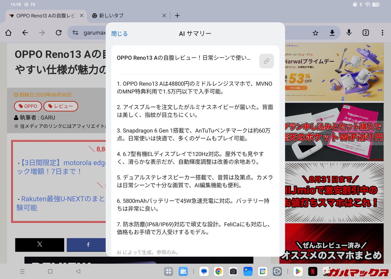
Task: Launch Chrome from the dock
Action: coord(218,271)
